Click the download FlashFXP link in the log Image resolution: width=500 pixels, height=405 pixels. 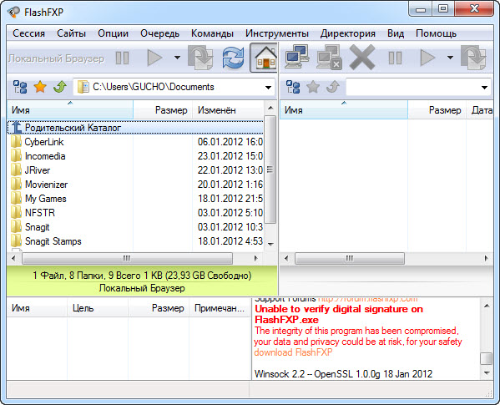click(293, 352)
